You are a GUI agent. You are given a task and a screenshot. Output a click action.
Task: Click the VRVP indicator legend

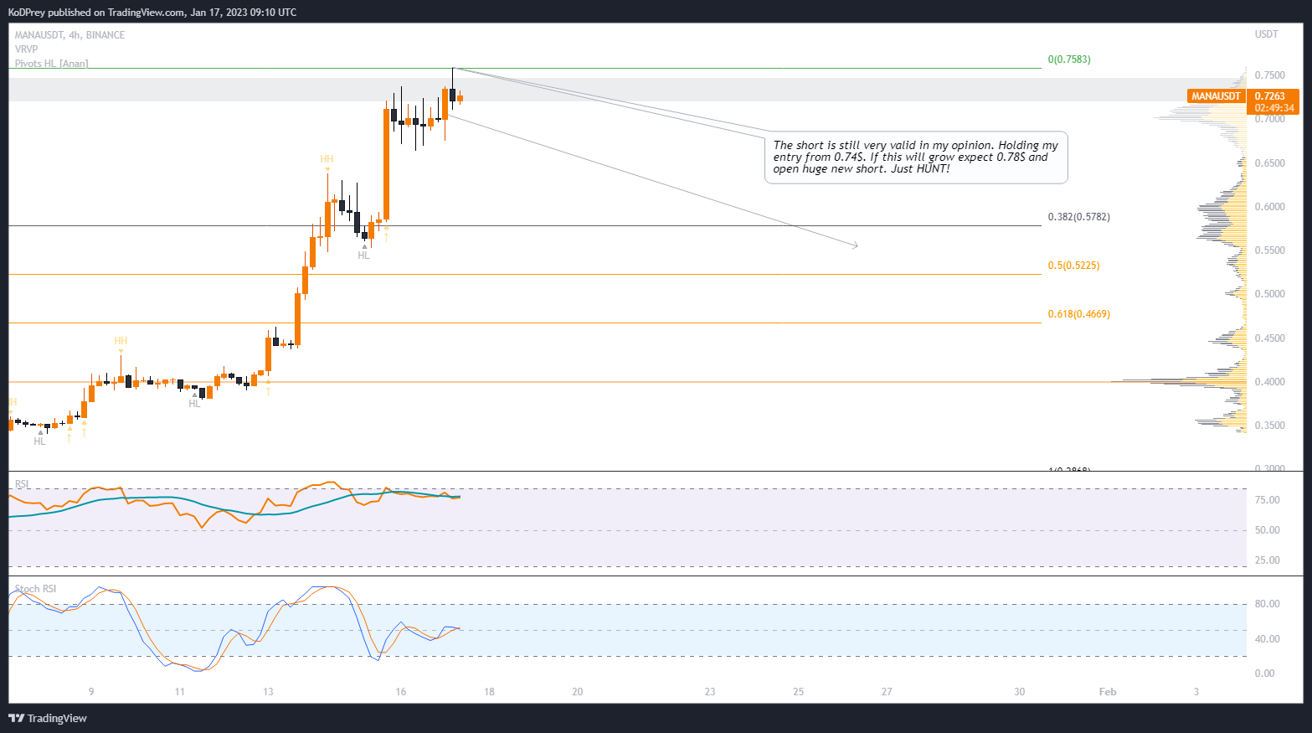click(x=26, y=49)
